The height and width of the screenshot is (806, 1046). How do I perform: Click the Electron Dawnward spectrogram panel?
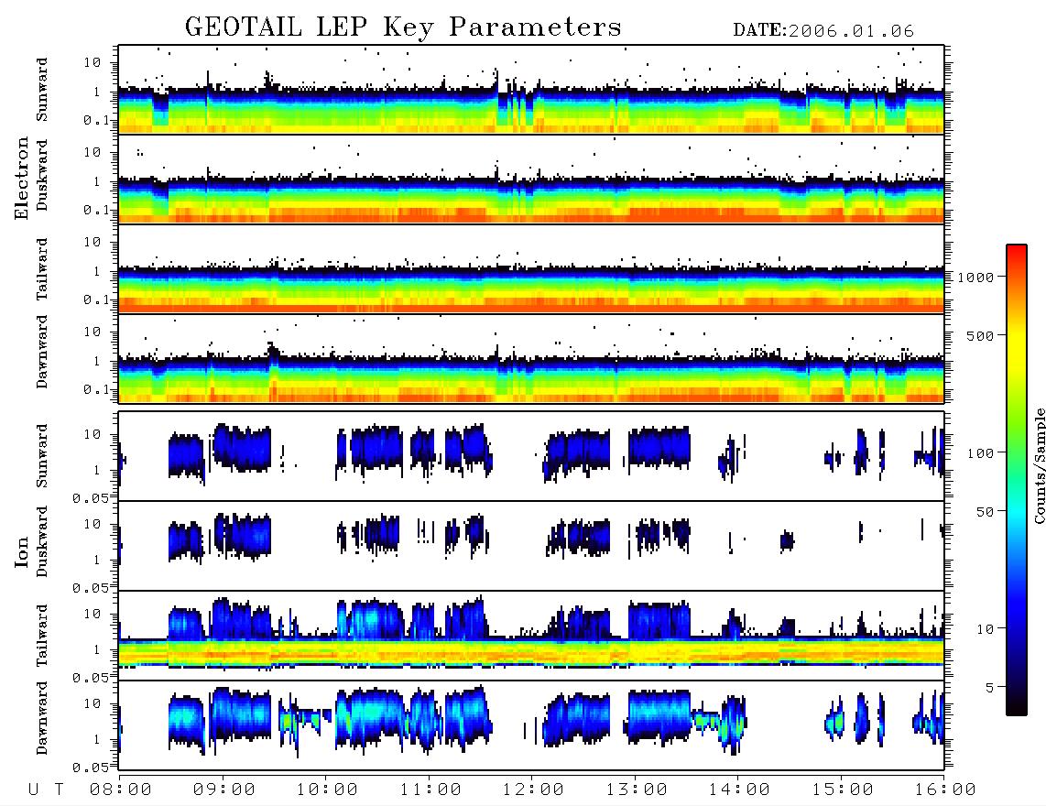[x=531, y=358]
